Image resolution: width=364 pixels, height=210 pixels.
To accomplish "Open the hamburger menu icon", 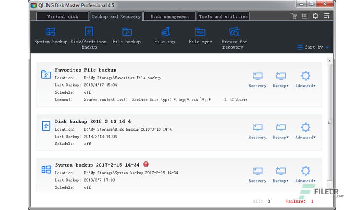I will point(327,16).
